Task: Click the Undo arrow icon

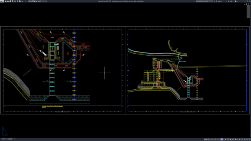Action: pyautogui.click(x=22, y=1)
